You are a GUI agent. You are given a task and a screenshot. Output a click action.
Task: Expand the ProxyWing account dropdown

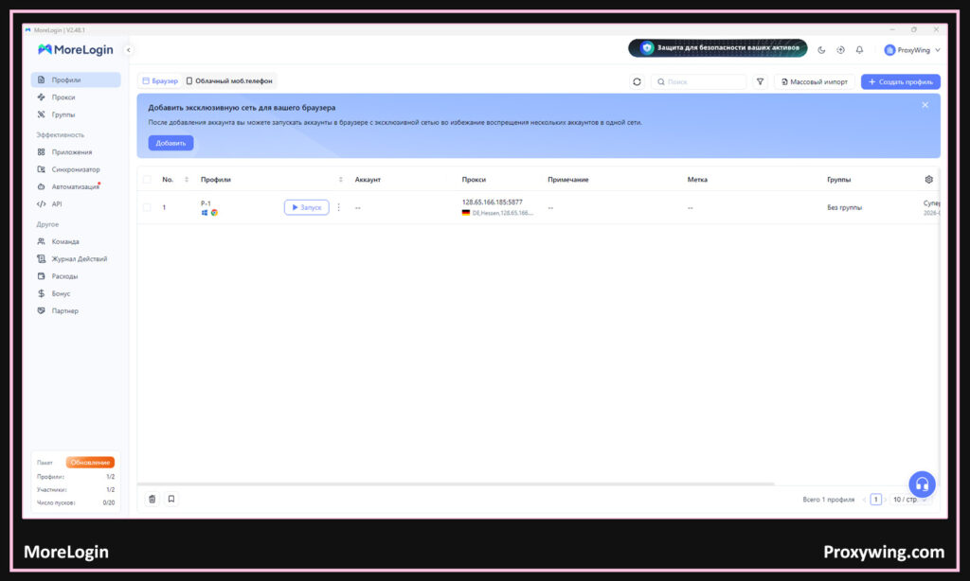(912, 50)
